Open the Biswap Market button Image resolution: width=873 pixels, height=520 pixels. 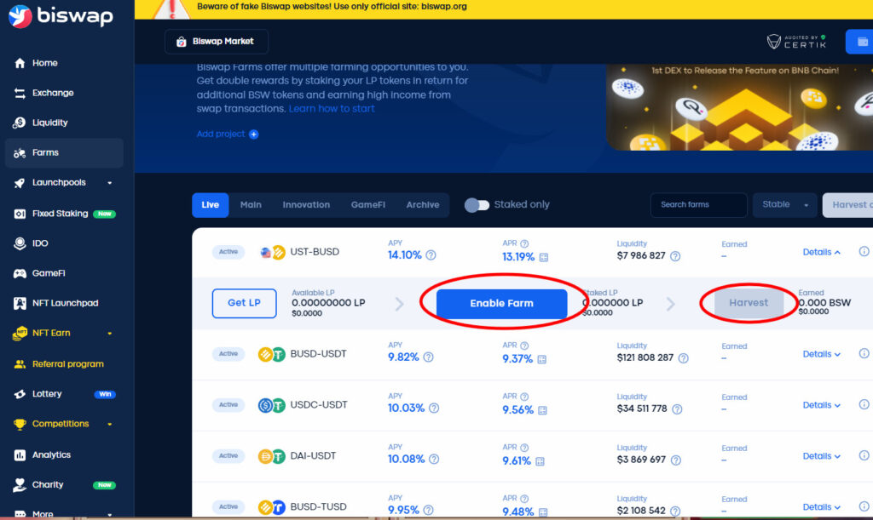pyautogui.click(x=216, y=42)
